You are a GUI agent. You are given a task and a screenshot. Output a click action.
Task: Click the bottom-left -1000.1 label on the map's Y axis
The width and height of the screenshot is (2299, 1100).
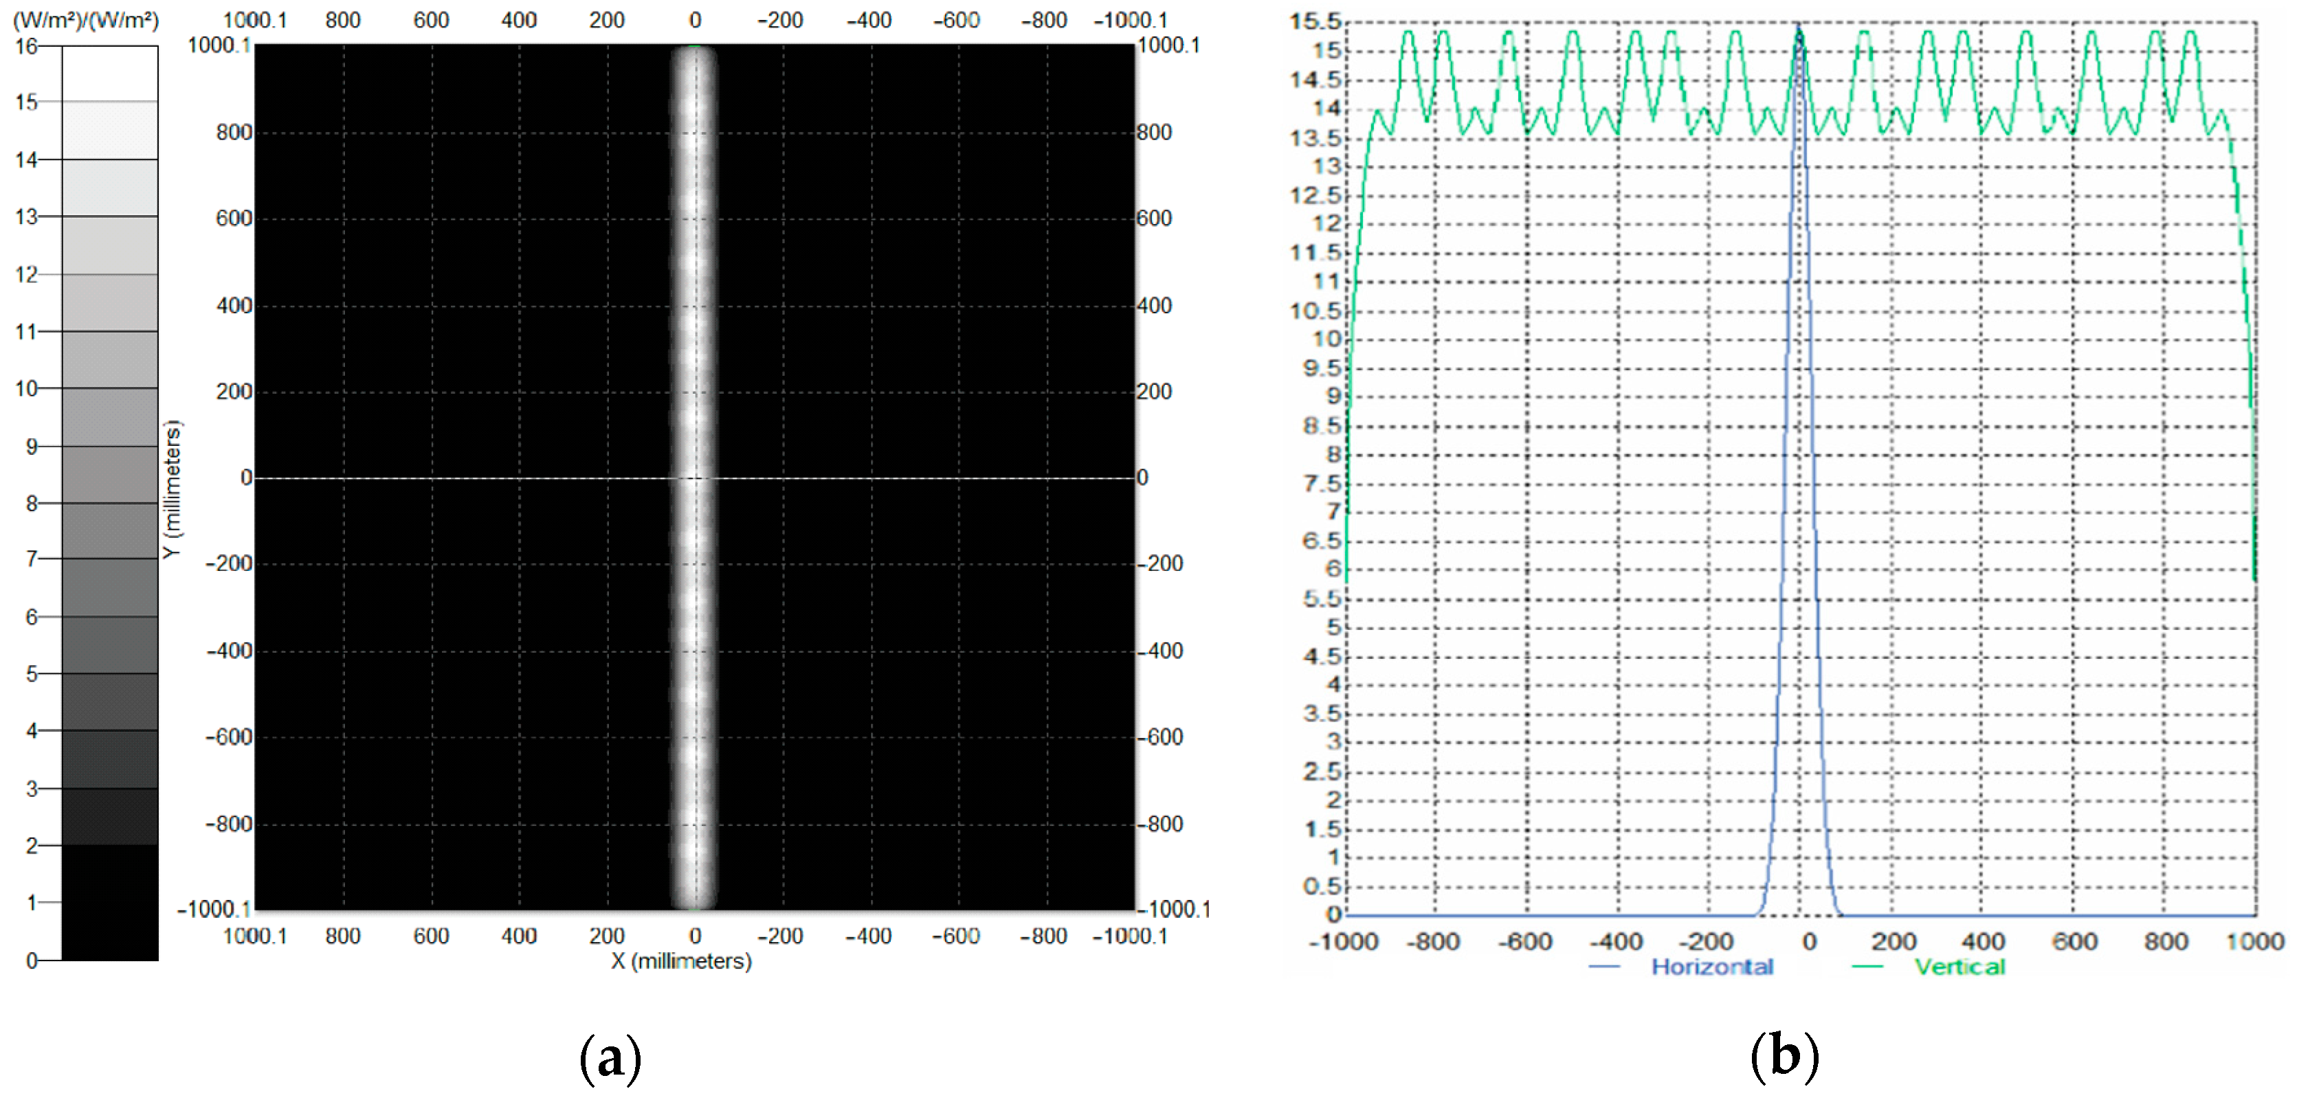pyautogui.click(x=214, y=909)
